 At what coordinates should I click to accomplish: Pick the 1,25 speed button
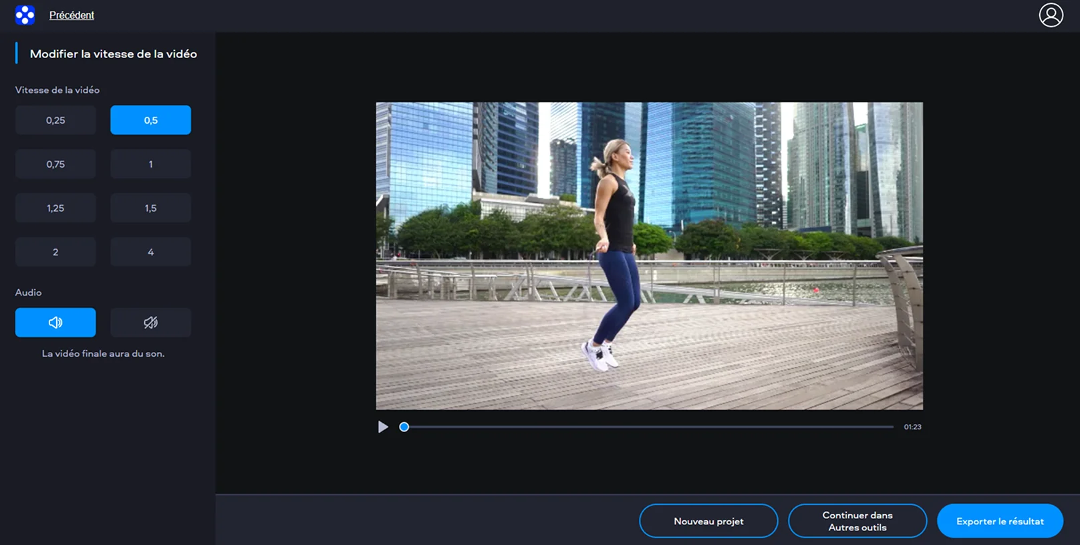[55, 208]
